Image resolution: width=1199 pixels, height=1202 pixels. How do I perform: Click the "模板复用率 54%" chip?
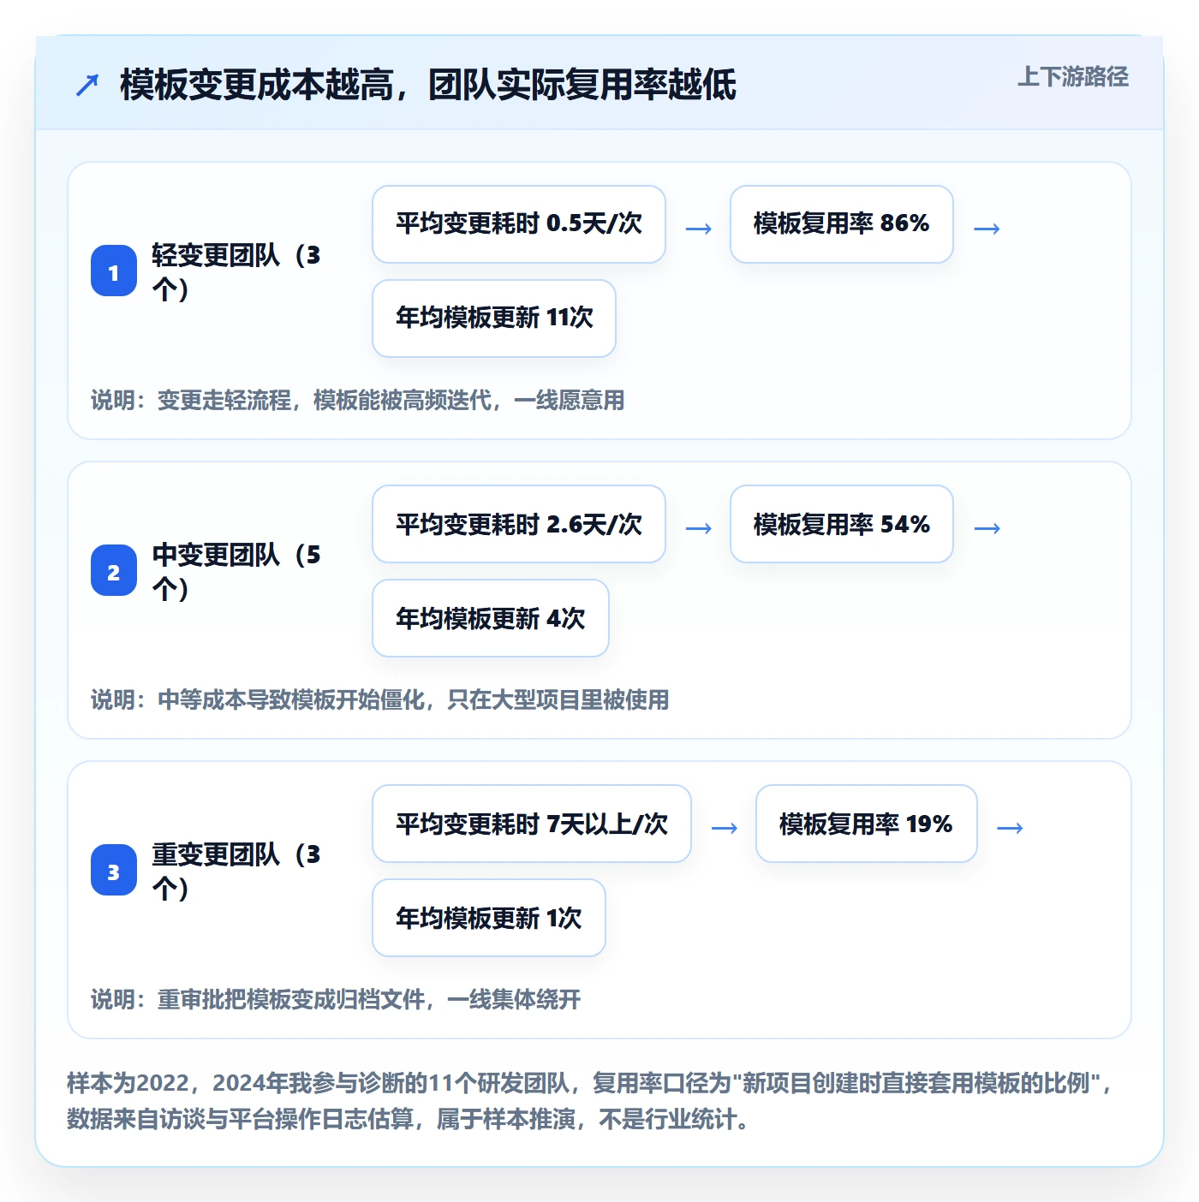click(x=842, y=524)
